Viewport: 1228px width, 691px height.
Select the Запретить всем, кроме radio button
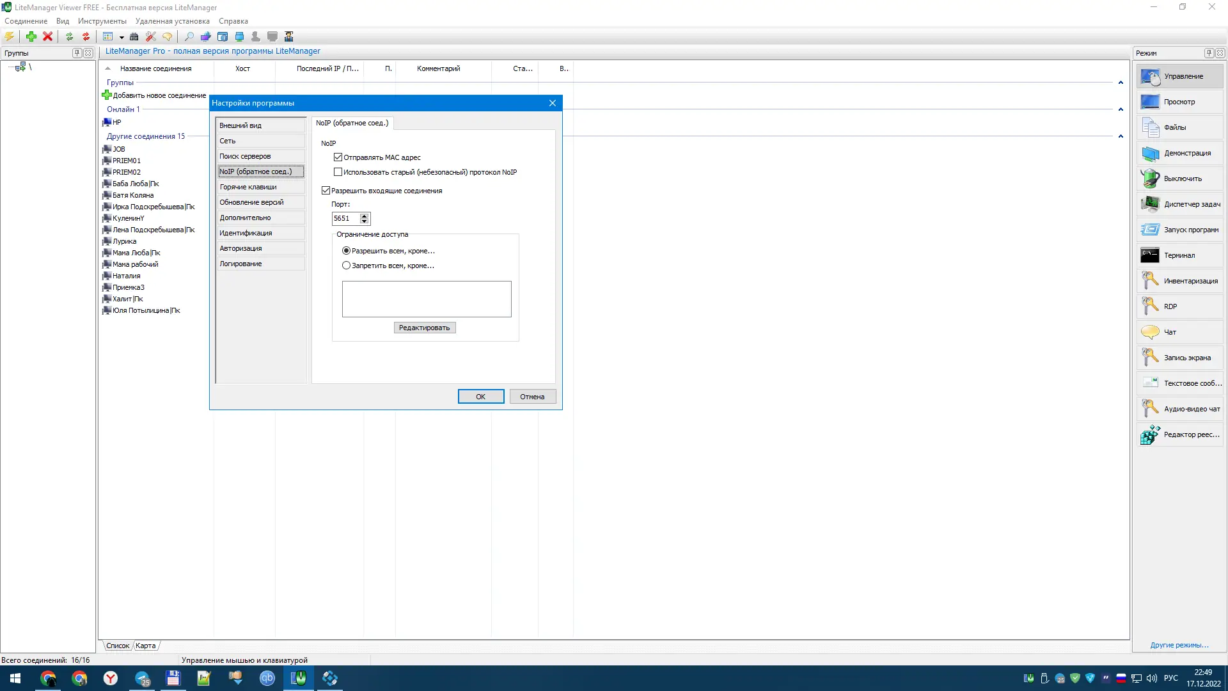[346, 266]
